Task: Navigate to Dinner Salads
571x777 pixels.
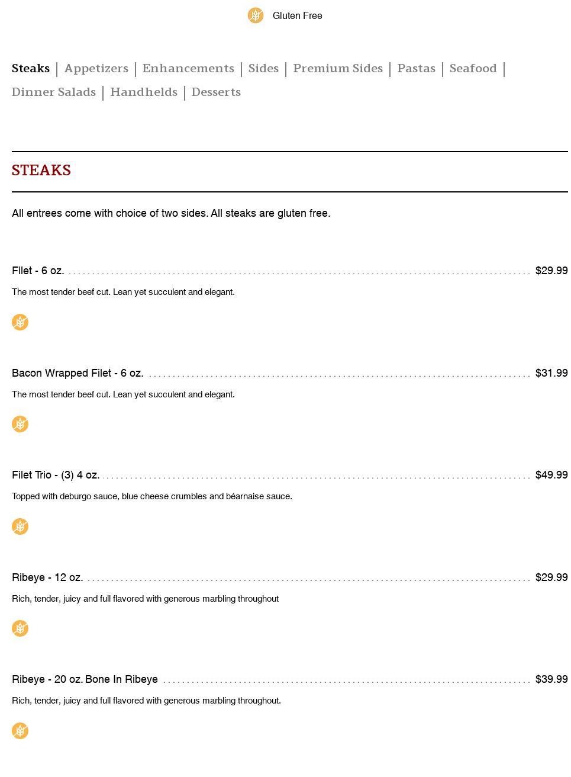Action: pyautogui.click(x=54, y=92)
